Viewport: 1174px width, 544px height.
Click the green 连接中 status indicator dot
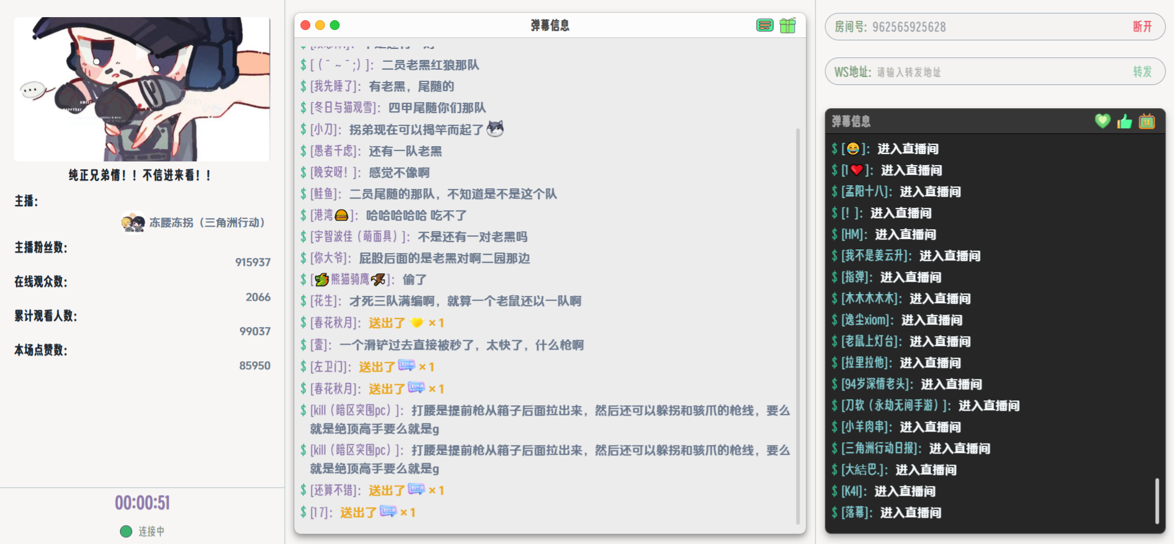(x=126, y=531)
